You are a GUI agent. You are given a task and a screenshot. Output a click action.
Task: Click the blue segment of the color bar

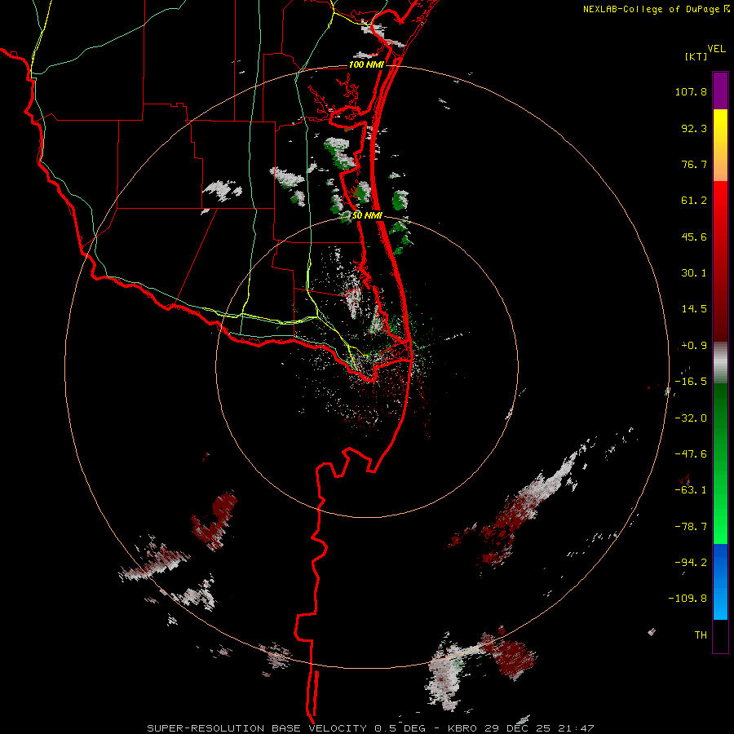tap(720, 581)
